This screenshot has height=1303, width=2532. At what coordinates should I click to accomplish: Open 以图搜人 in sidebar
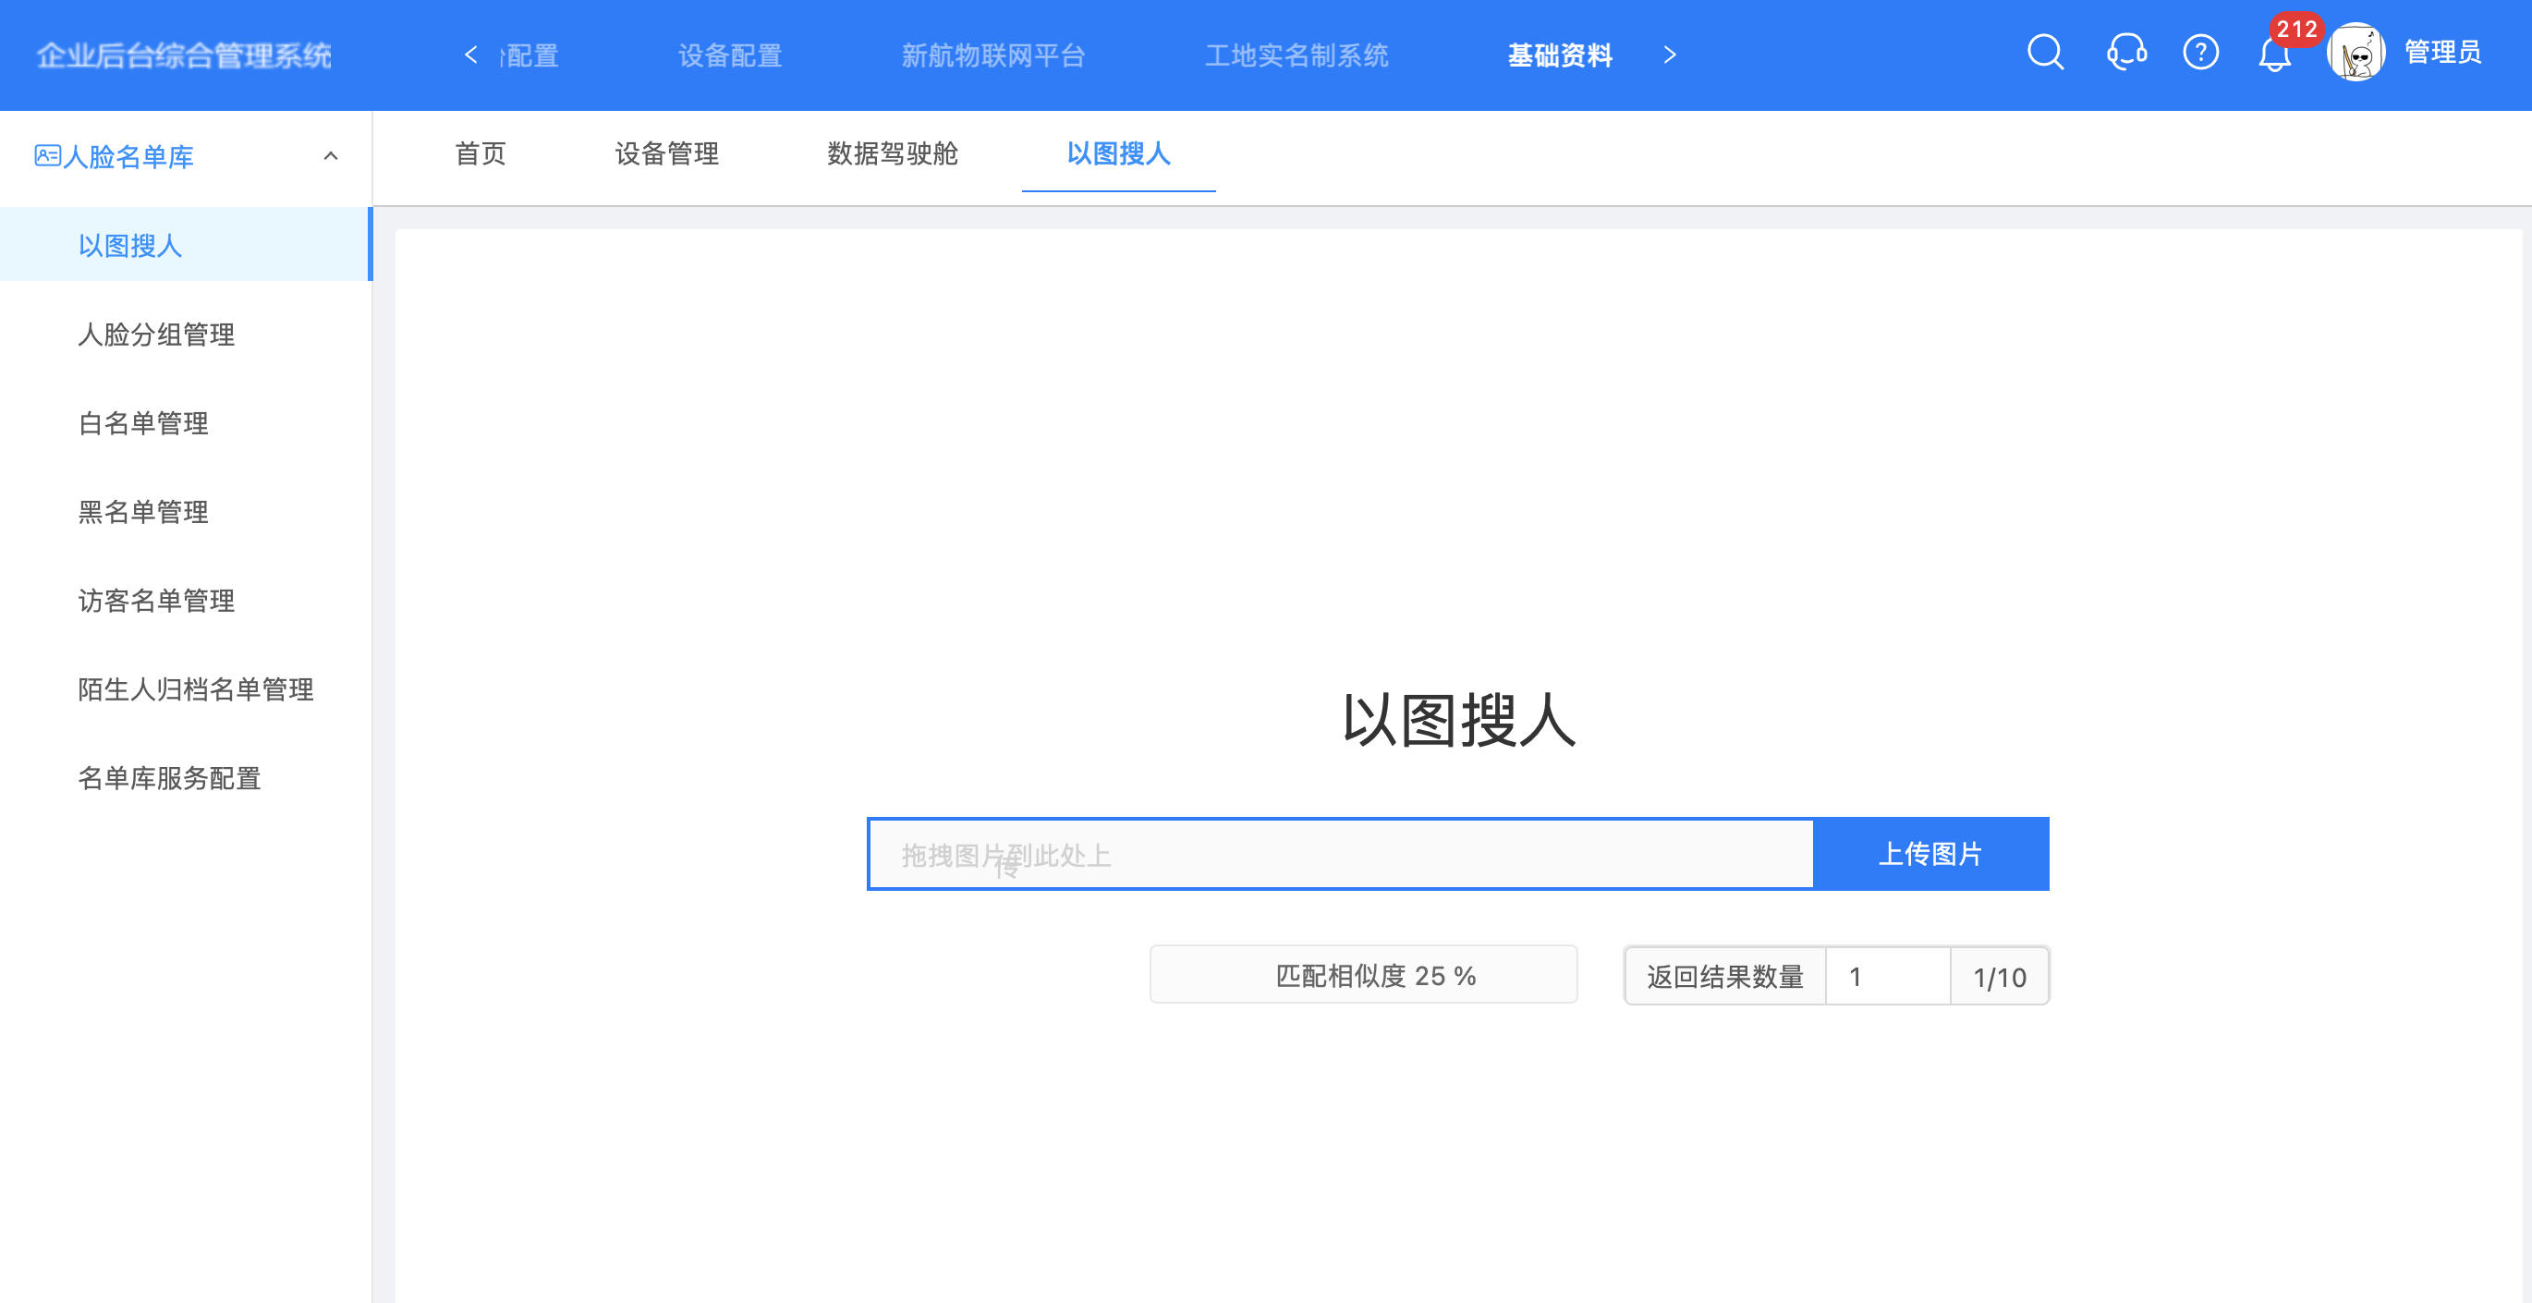click(186, 245)
